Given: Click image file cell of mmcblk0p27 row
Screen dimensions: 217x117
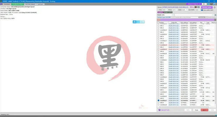Looking at the screenshot, I should (x=174, y=101).
